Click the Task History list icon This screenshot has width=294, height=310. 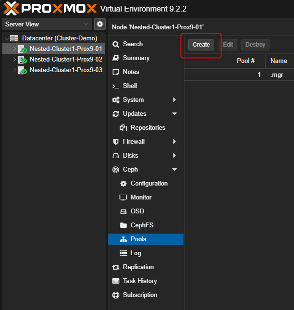click(116, 281)
